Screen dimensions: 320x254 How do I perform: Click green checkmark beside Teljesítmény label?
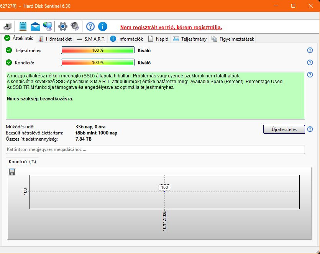tap(9, 50)
